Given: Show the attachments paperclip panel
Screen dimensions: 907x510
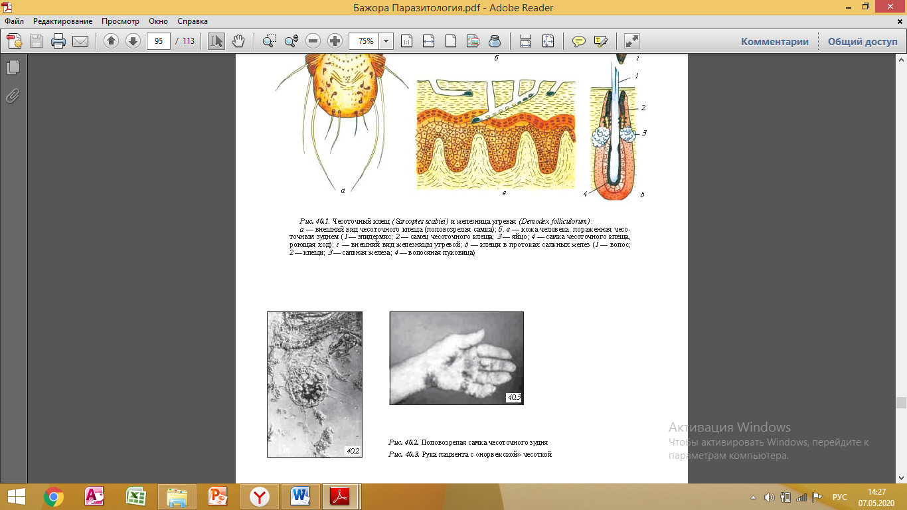Looking at the screenshot, I should tap(13, 96).
